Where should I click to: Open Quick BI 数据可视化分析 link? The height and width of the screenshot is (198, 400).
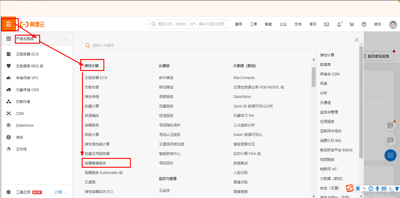pyautogui.click(x=253, y=106)
